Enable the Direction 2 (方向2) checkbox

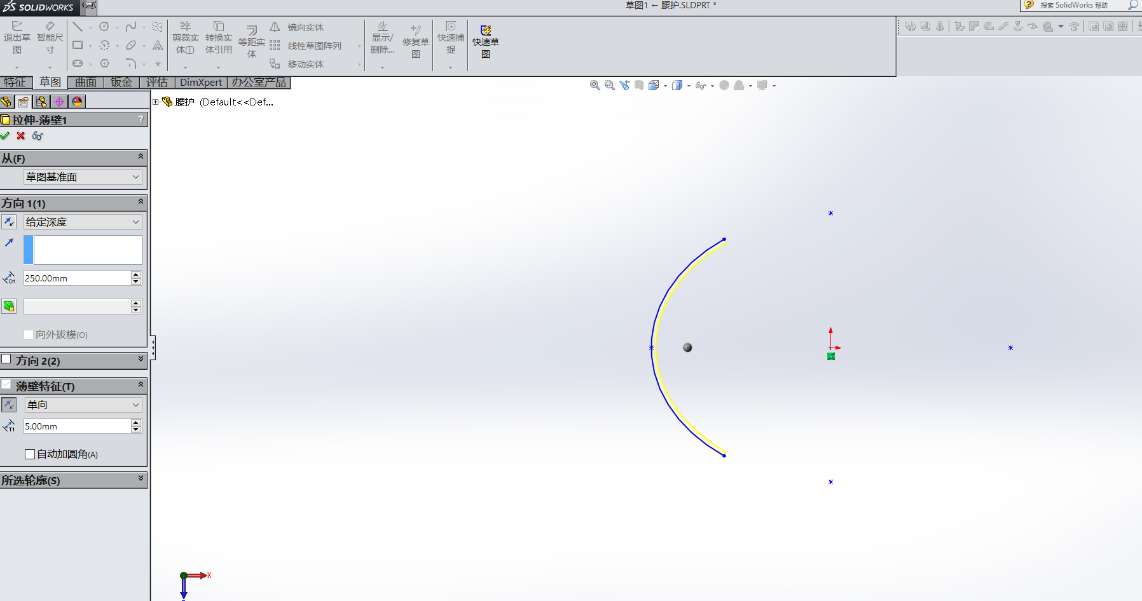(6, 360)
